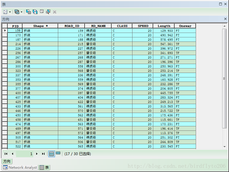Viewport: 229px width, 172px height.
Task: Click Length cell 248.391
Action: (x=164, y=75)
